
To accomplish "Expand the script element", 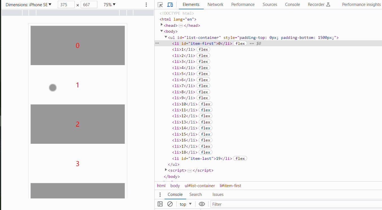I will (166, 170).
